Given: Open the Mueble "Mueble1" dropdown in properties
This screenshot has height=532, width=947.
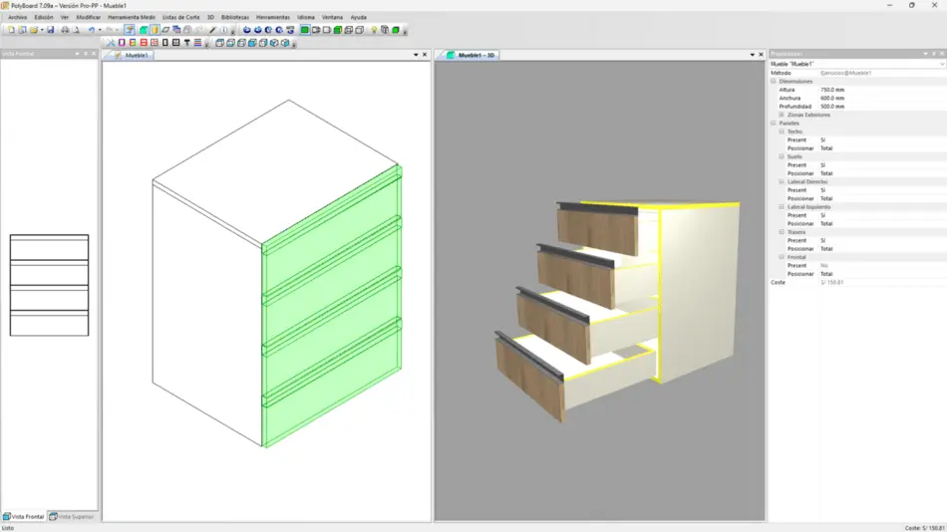Looking at the screenshot, I should tap(941, 64).
